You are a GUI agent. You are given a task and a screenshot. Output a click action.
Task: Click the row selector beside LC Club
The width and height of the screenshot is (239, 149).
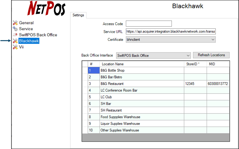pyautogui.click(x=85, y=97)
